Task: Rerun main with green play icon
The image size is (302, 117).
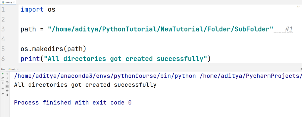Action: point(3,74)
